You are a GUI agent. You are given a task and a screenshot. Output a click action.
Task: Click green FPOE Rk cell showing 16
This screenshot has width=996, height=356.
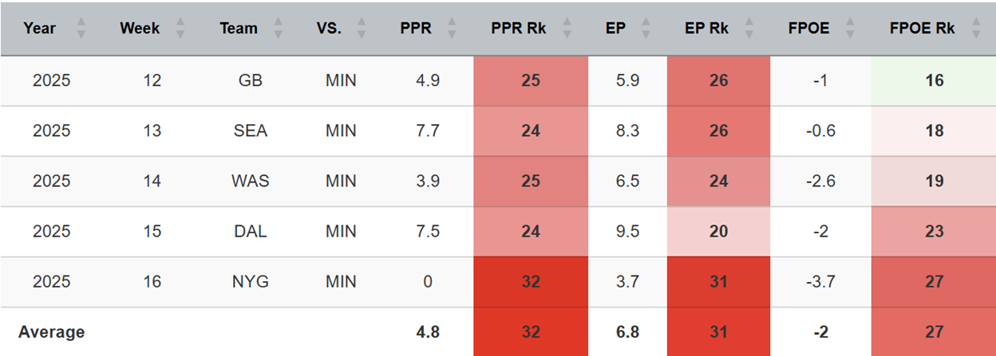coord(934,80)
